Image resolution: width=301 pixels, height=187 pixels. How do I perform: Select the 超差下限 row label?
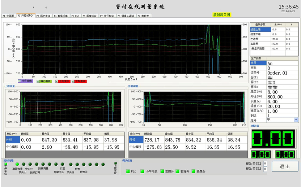point(260,34)
